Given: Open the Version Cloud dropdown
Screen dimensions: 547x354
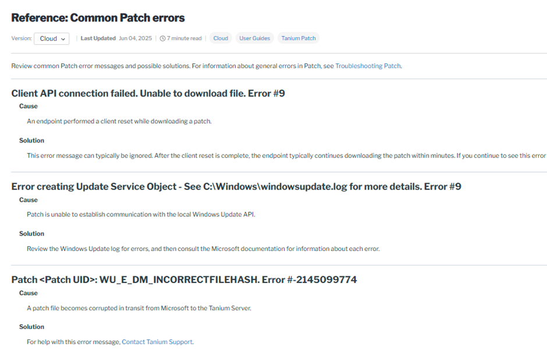Looking at the screenshot, I should (x=51, y=38).
